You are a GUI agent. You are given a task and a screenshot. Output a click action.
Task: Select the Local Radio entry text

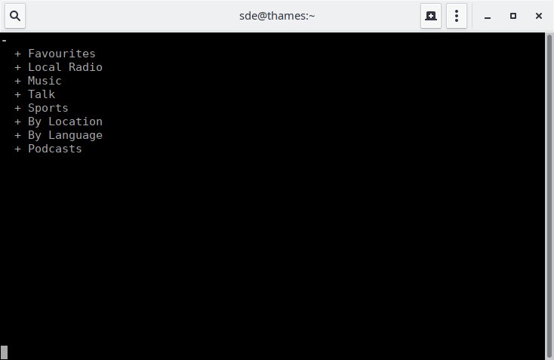tap(66, 67)
